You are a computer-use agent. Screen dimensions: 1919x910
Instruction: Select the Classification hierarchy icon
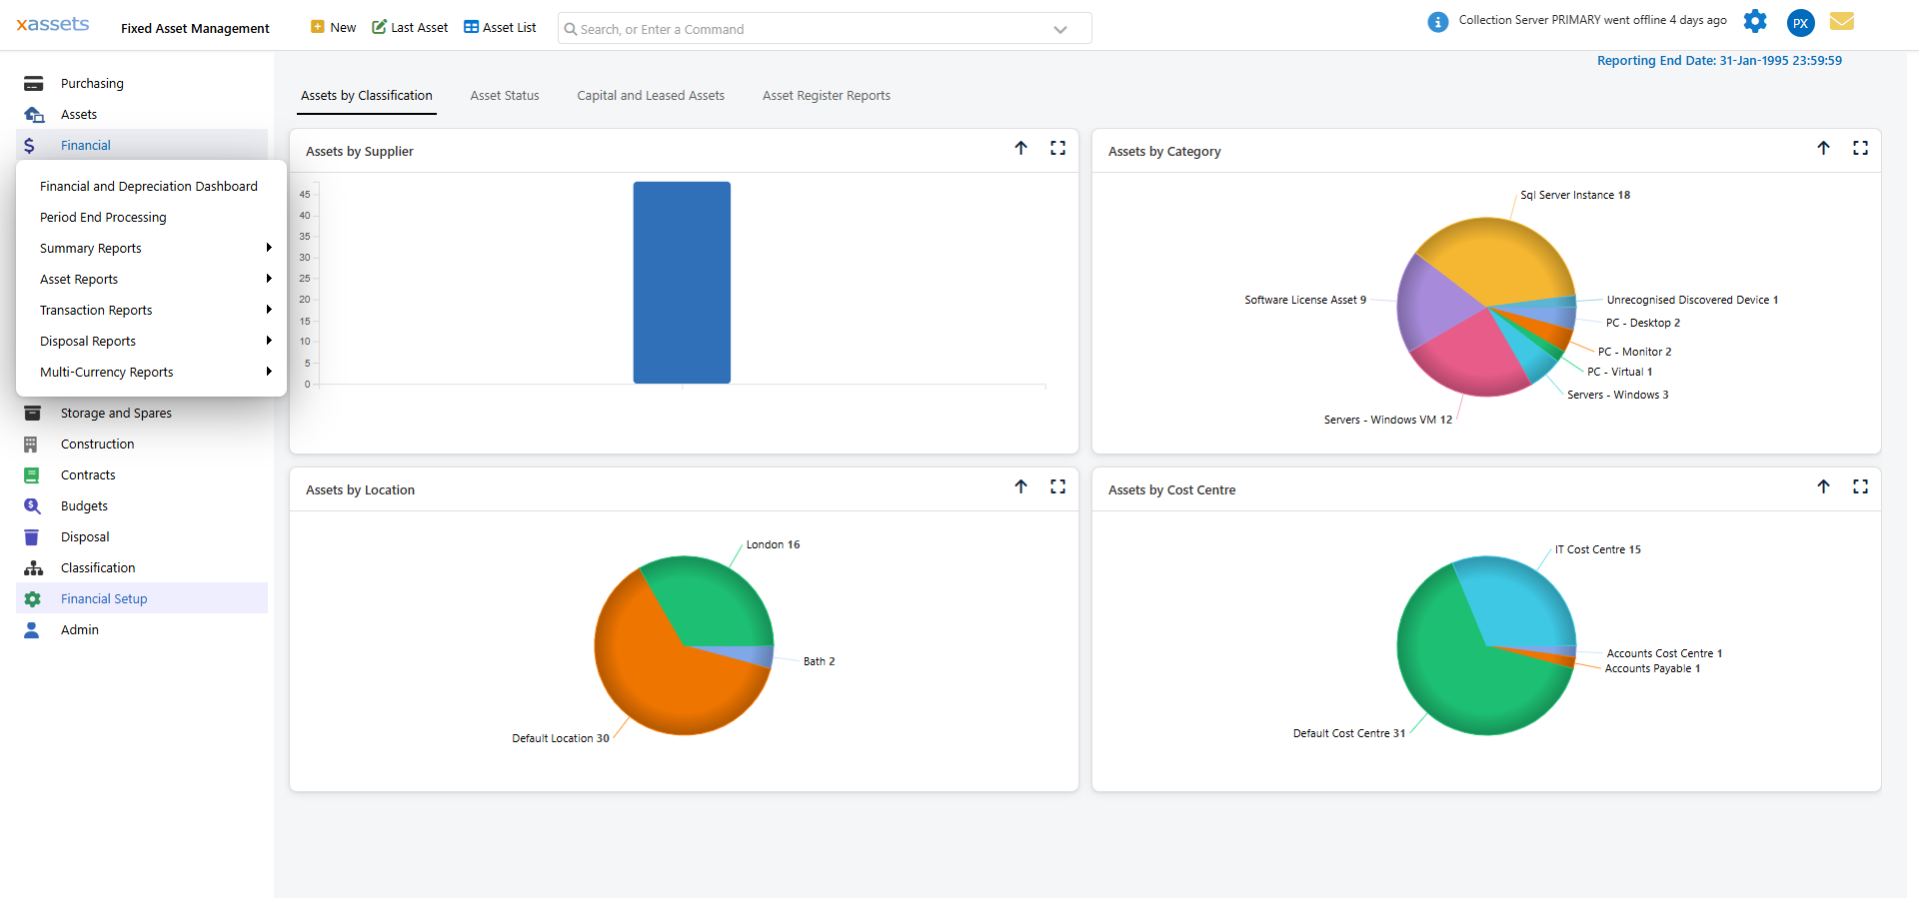pyautogui.click(x=34, y=567)
